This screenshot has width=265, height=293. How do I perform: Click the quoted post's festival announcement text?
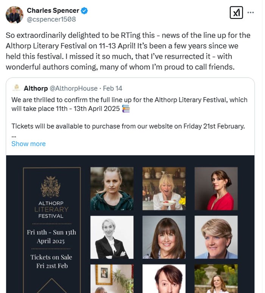point(129,104)
